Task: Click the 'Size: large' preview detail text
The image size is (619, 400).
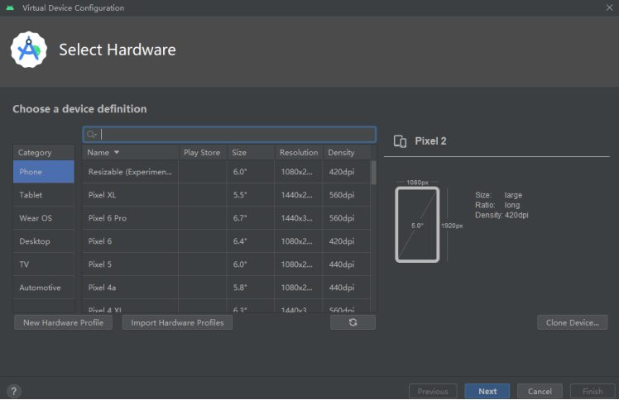Action: click(x=499, y=195)
